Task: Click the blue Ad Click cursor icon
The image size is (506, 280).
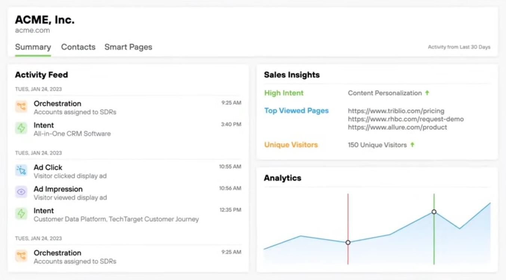Action: 21,171
